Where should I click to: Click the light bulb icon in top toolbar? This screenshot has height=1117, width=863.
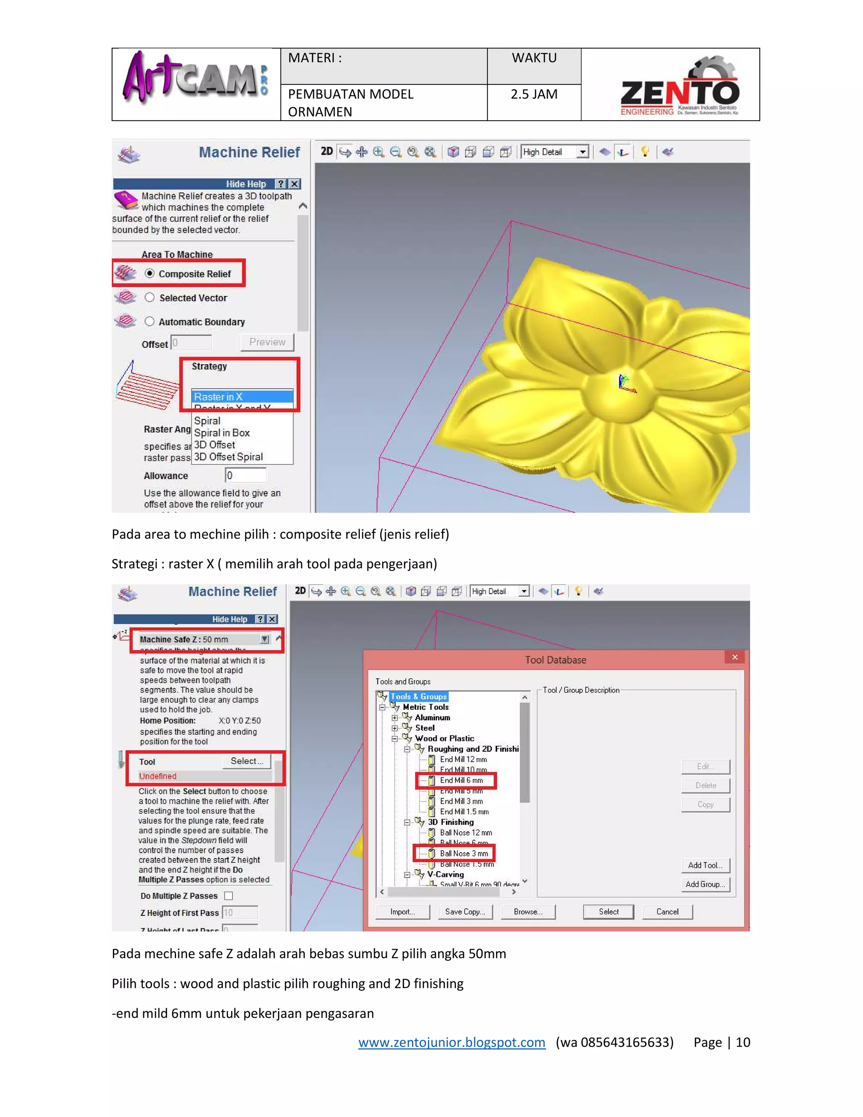tap(645, 151)
